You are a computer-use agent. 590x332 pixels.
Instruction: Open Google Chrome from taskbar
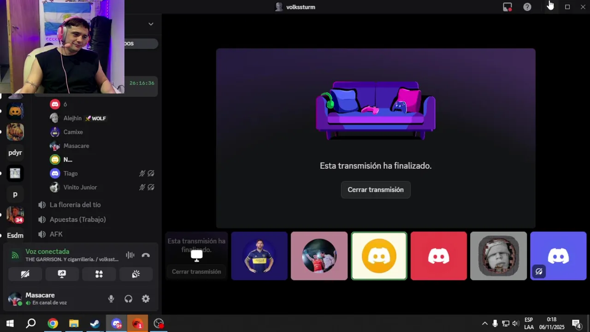53,324
